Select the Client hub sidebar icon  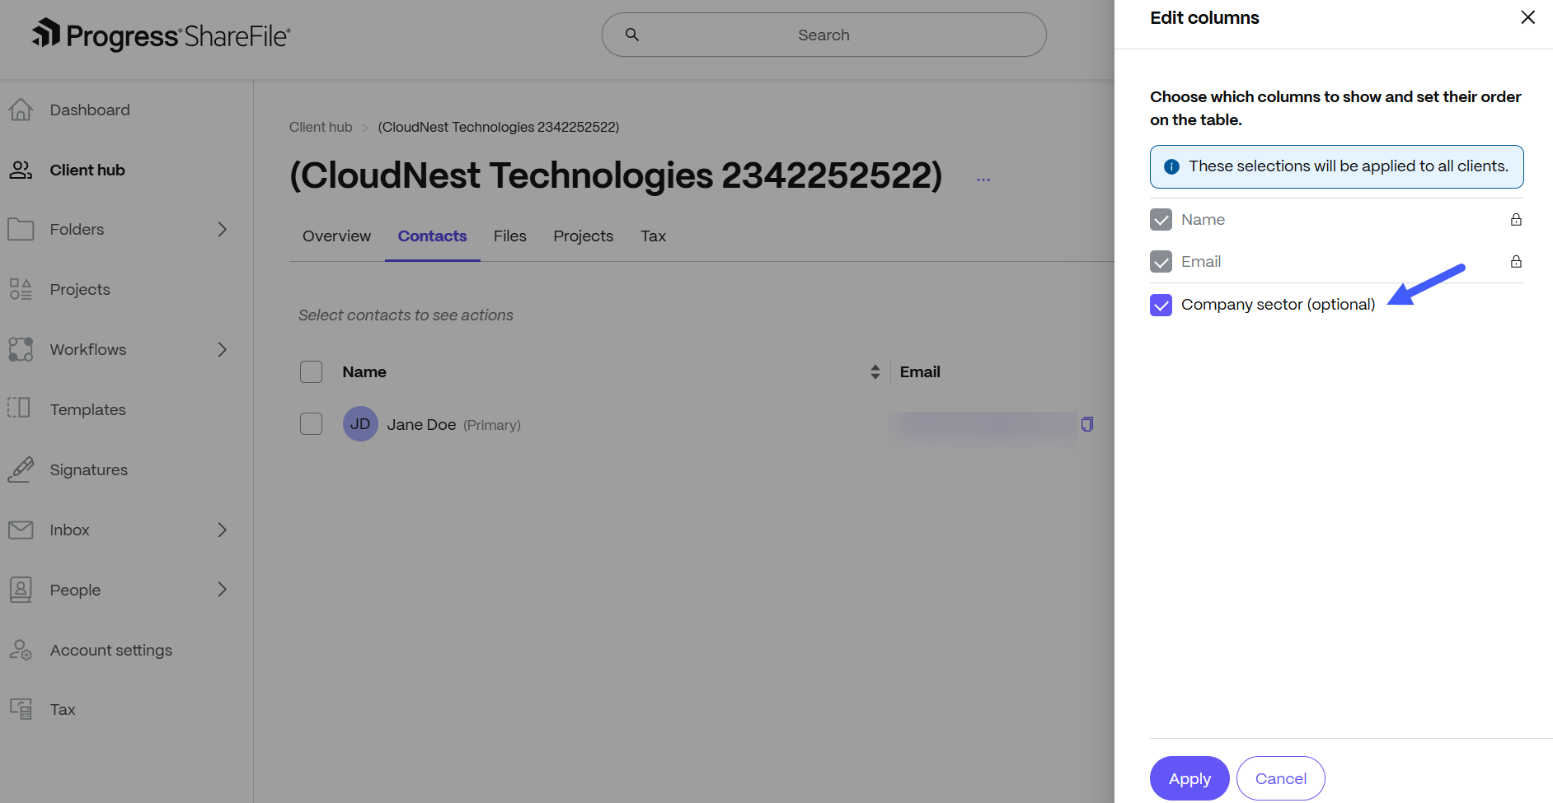[x=21, y=170]
